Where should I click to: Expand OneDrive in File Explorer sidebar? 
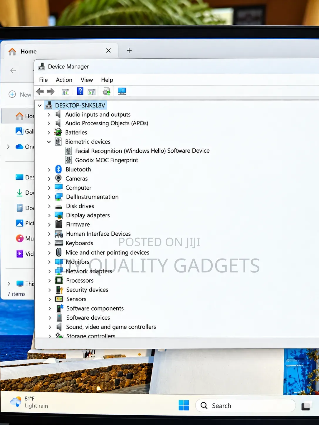[x=8, y=146]
